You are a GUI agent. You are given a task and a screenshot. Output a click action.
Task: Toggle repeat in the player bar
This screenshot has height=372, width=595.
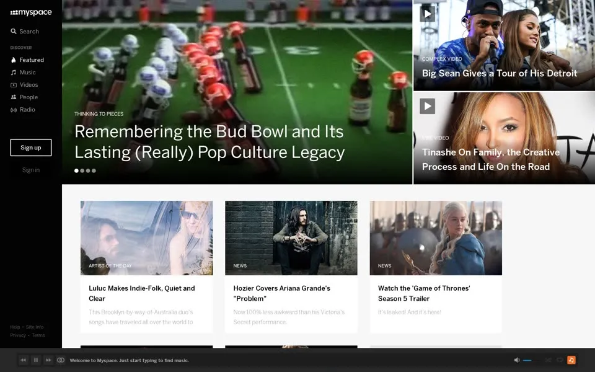pyautogui.click(x=559, y=360)
